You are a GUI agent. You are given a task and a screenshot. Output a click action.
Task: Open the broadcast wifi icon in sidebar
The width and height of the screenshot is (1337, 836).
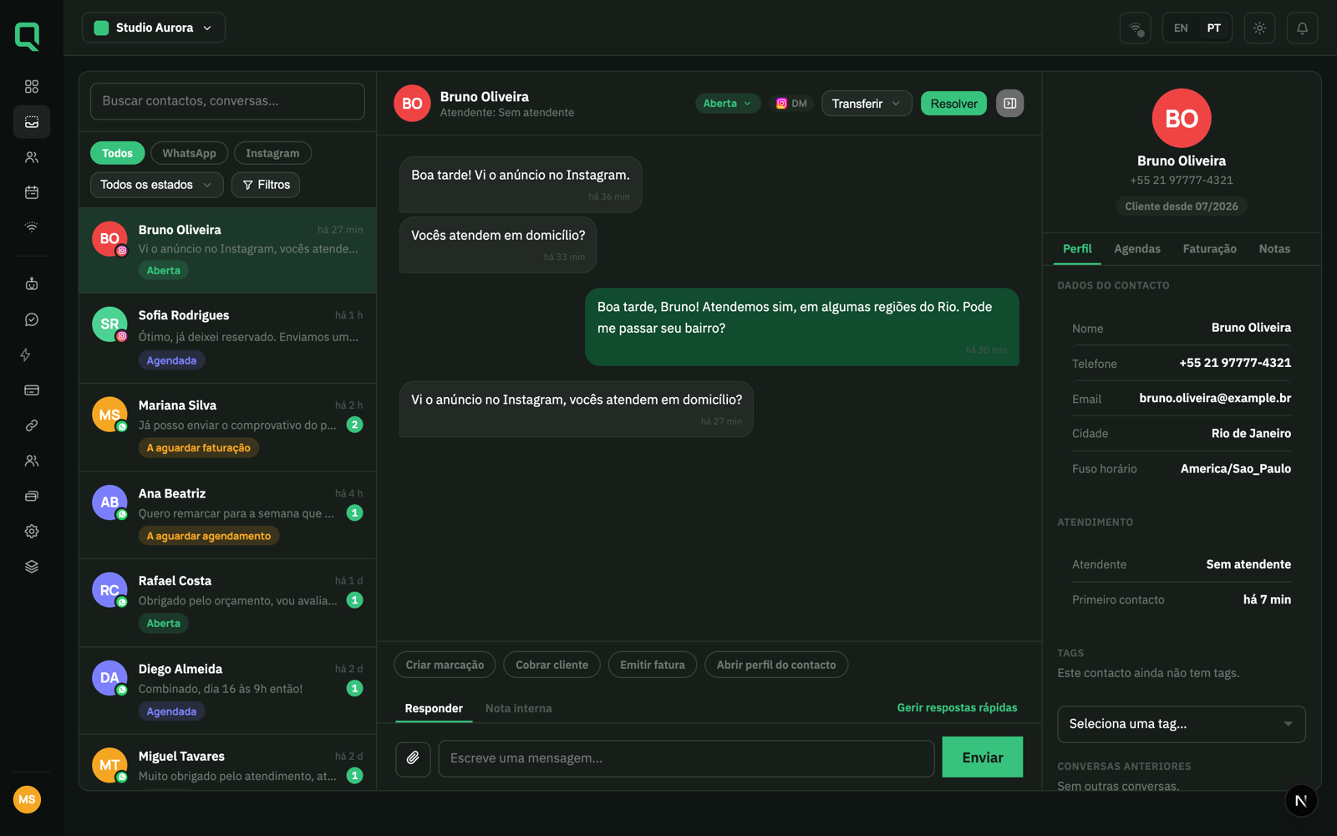[x=32, y=227]
